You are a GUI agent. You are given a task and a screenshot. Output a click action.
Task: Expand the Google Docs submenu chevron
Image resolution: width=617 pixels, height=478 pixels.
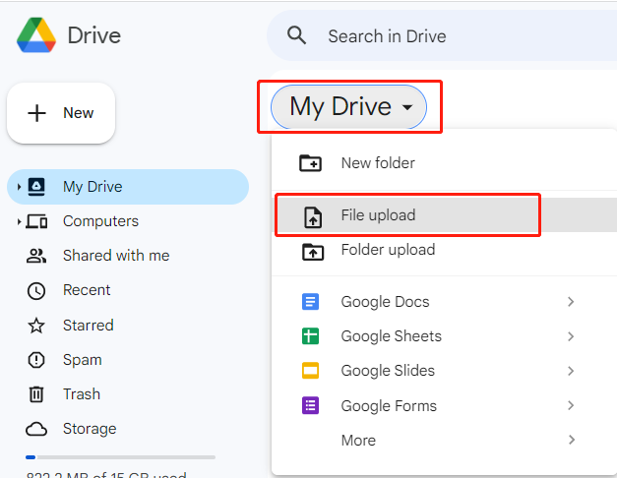(571, 302)
